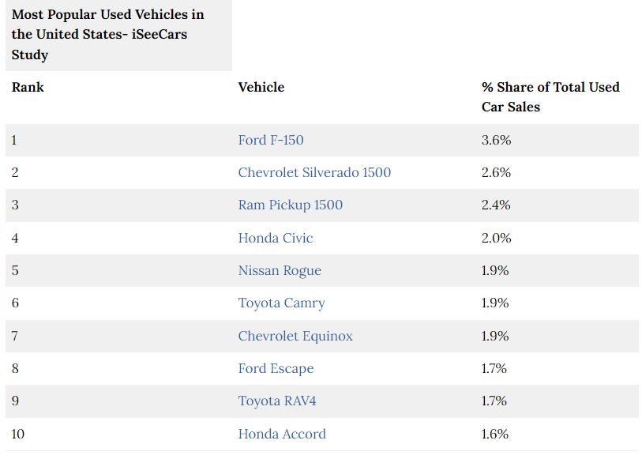This screenshot has width=642, height=463.
Task: Open the Honda Civic vehicle link
Action: (x=276, y=238)
